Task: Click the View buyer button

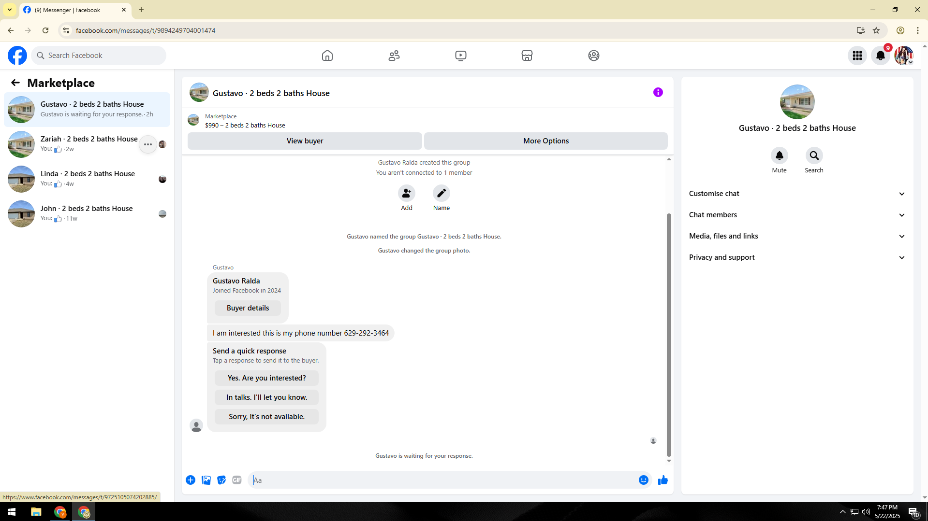Action: pyautogui.click(x=305, y=141)
